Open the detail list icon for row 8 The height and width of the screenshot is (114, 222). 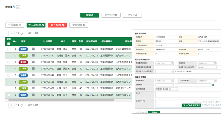coord(33,95)
